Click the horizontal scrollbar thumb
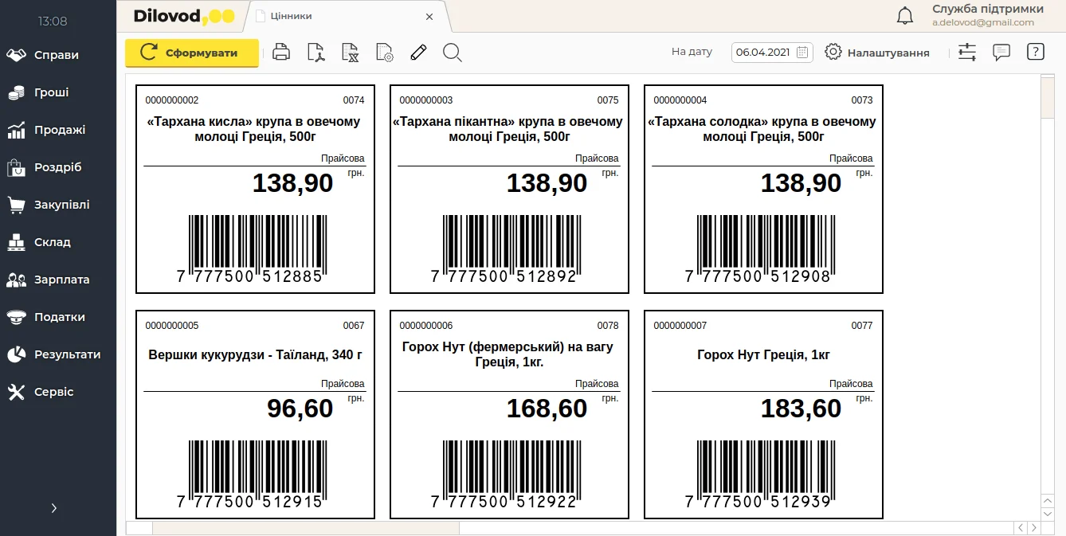 coord(305,527)
